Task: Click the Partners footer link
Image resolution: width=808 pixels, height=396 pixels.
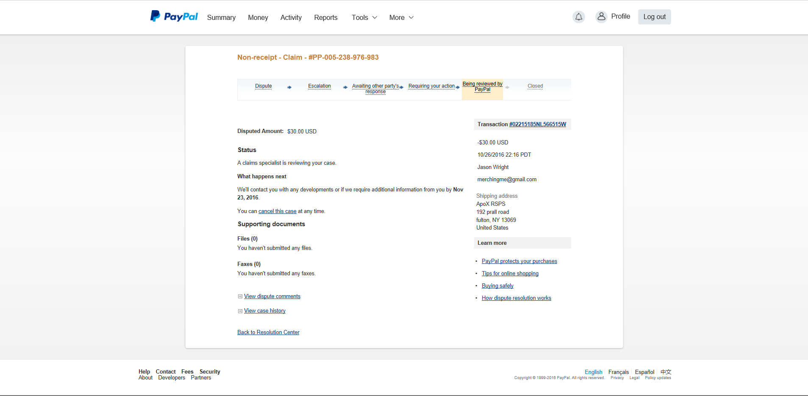Action: [201, 378]
